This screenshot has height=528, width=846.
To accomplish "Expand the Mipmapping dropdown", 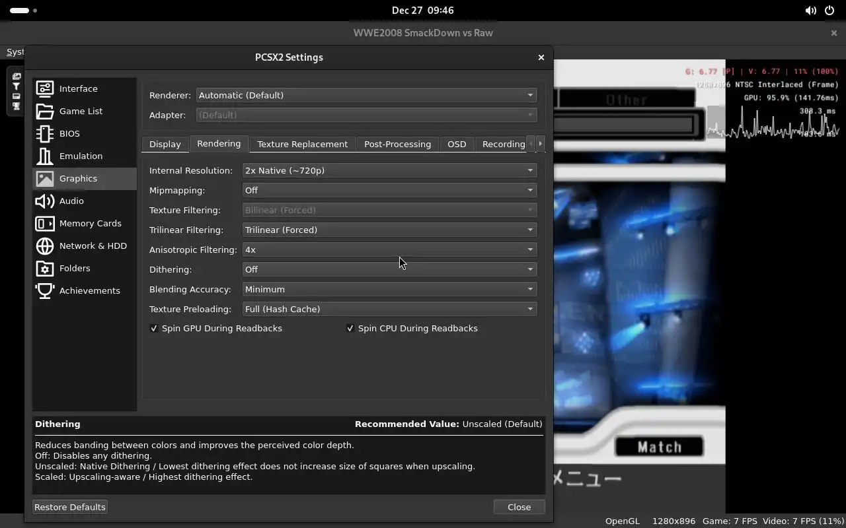I will 389,190.
